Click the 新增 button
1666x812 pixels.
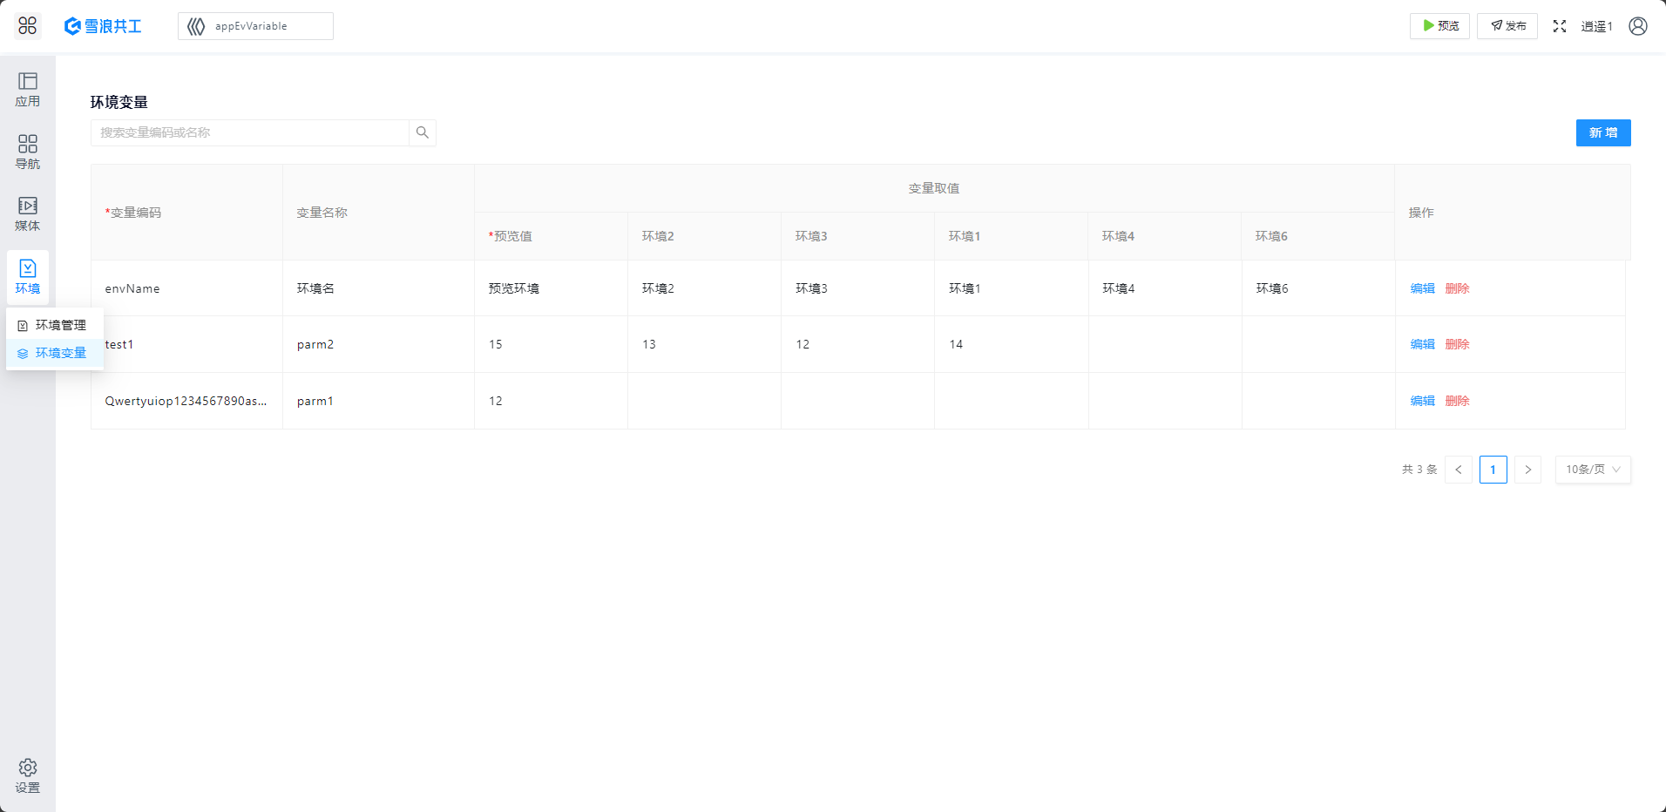pyautogui.click(x=1603, y=132)
